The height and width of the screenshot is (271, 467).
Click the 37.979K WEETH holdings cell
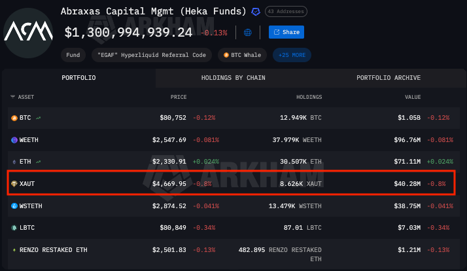tap(297, 140)
